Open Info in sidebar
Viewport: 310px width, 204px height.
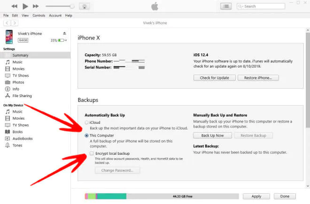(x=16, y=89)
